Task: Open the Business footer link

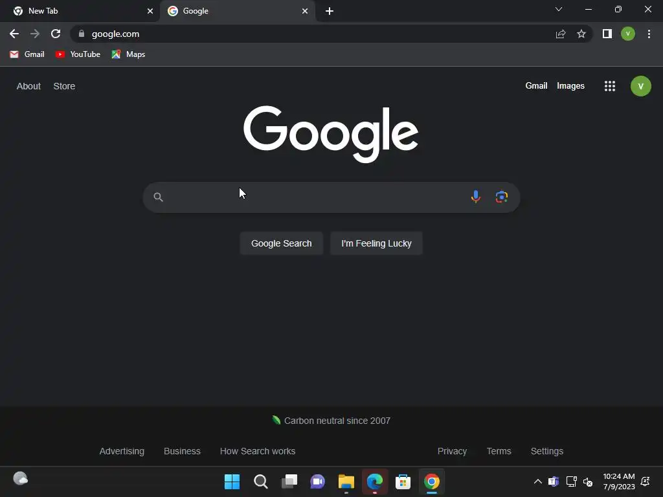Action: [x=182, y=451]
